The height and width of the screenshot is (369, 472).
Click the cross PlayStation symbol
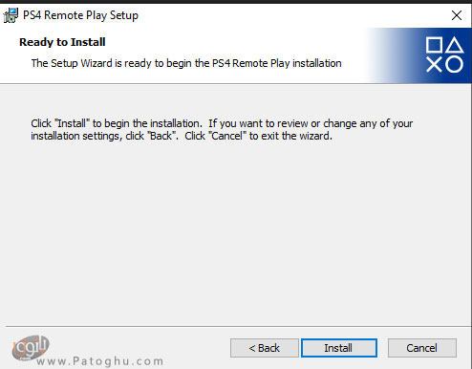[434, 65]
